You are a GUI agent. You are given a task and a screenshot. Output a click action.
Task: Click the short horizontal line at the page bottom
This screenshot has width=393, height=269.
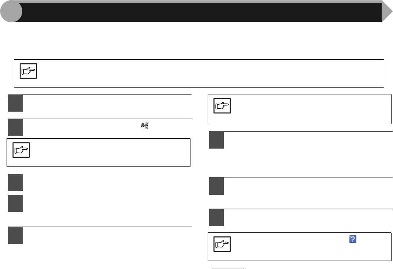(228, 268)
